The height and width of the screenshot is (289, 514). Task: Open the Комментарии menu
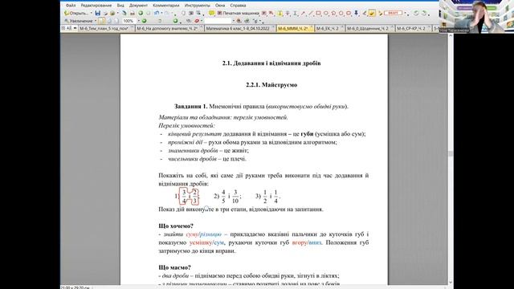166,6
